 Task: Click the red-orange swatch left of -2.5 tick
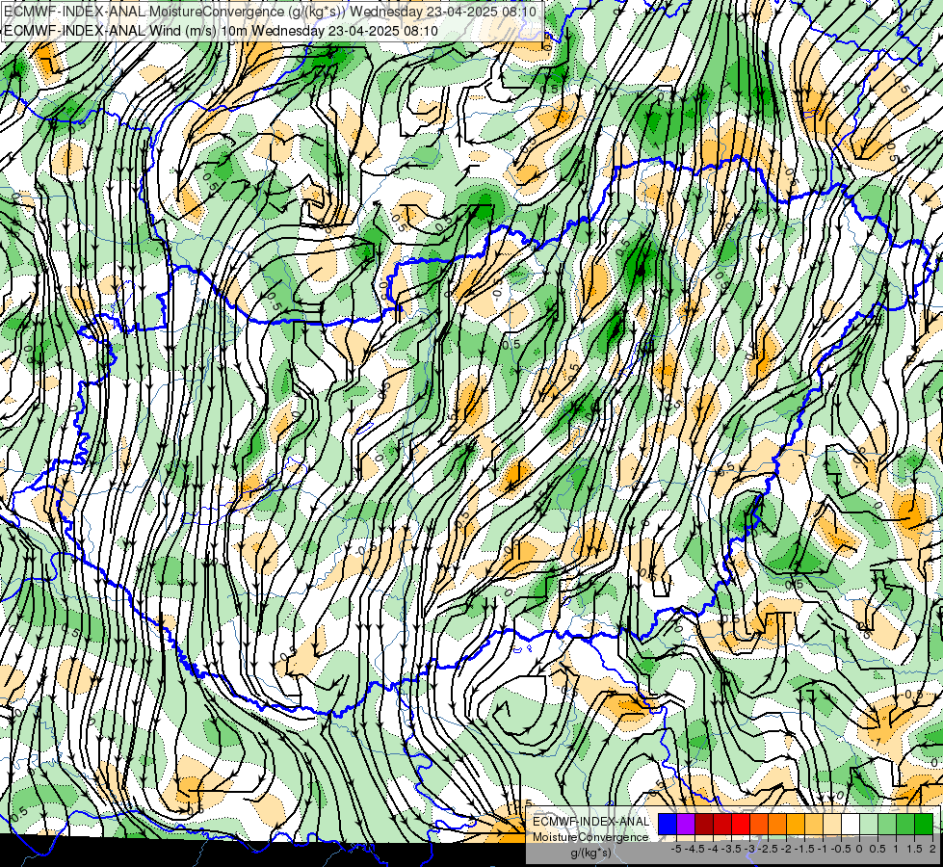click(759, 824)
